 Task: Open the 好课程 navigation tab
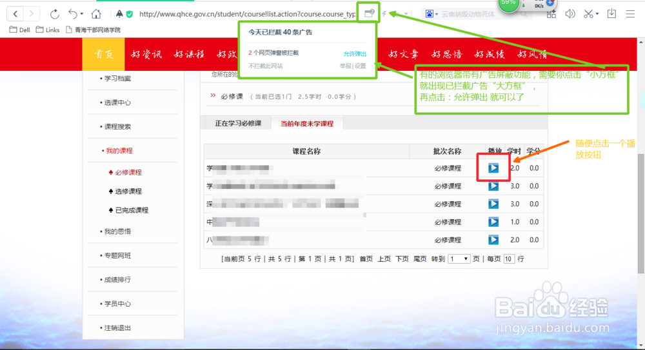pos(189,54)
